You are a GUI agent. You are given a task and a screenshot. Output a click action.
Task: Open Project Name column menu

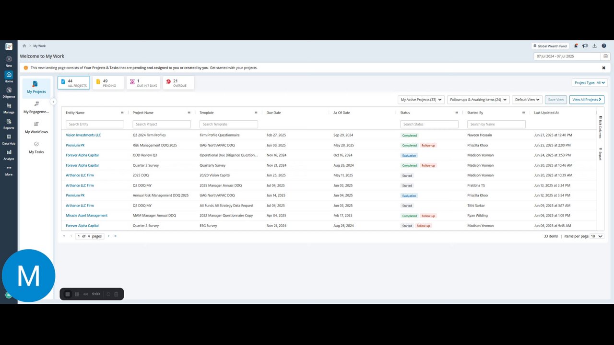coord(189,113)
